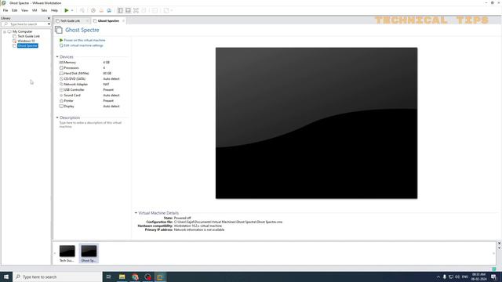The width and height of the screenshot is (502, 282).
Task: Click the configuration file path text
Action: 228,222
